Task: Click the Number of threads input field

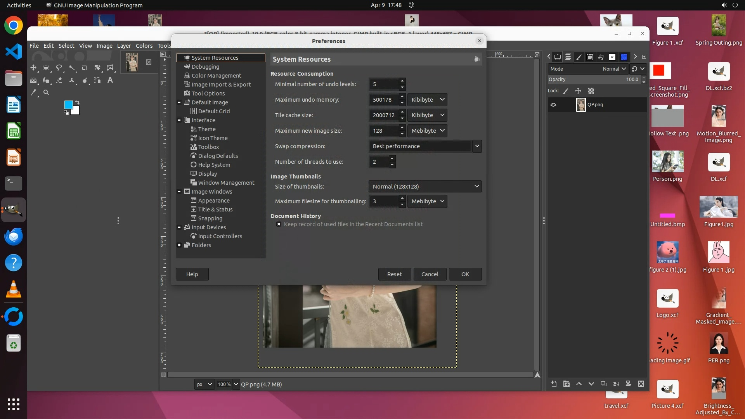Action: click(378, 162)
